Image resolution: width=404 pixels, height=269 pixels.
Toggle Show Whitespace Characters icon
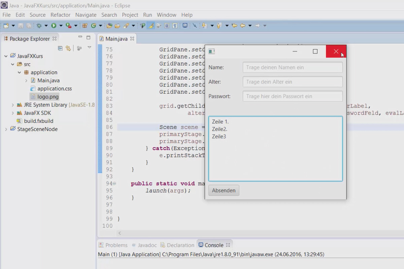175,26
